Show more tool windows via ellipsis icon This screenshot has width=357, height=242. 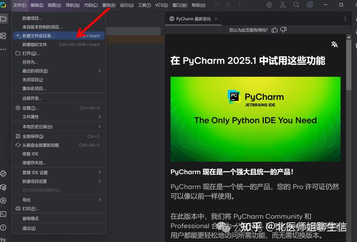tap(4, 49)
